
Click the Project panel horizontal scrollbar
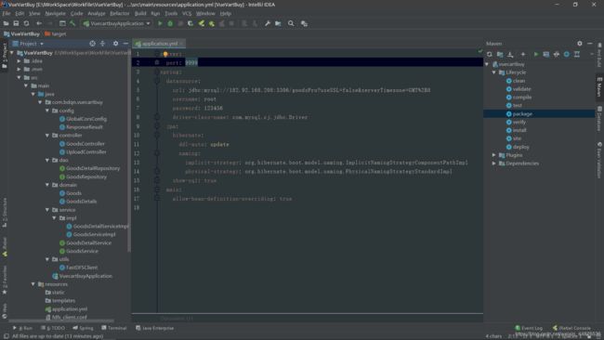click(x=61, y=320)
